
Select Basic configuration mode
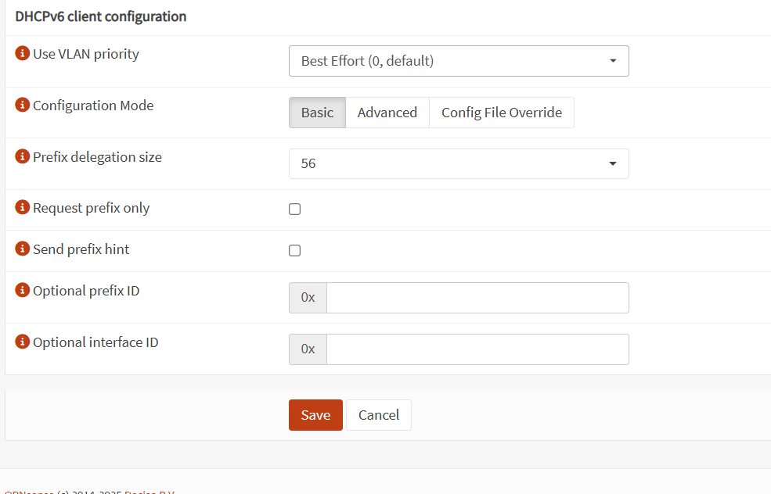317,113
